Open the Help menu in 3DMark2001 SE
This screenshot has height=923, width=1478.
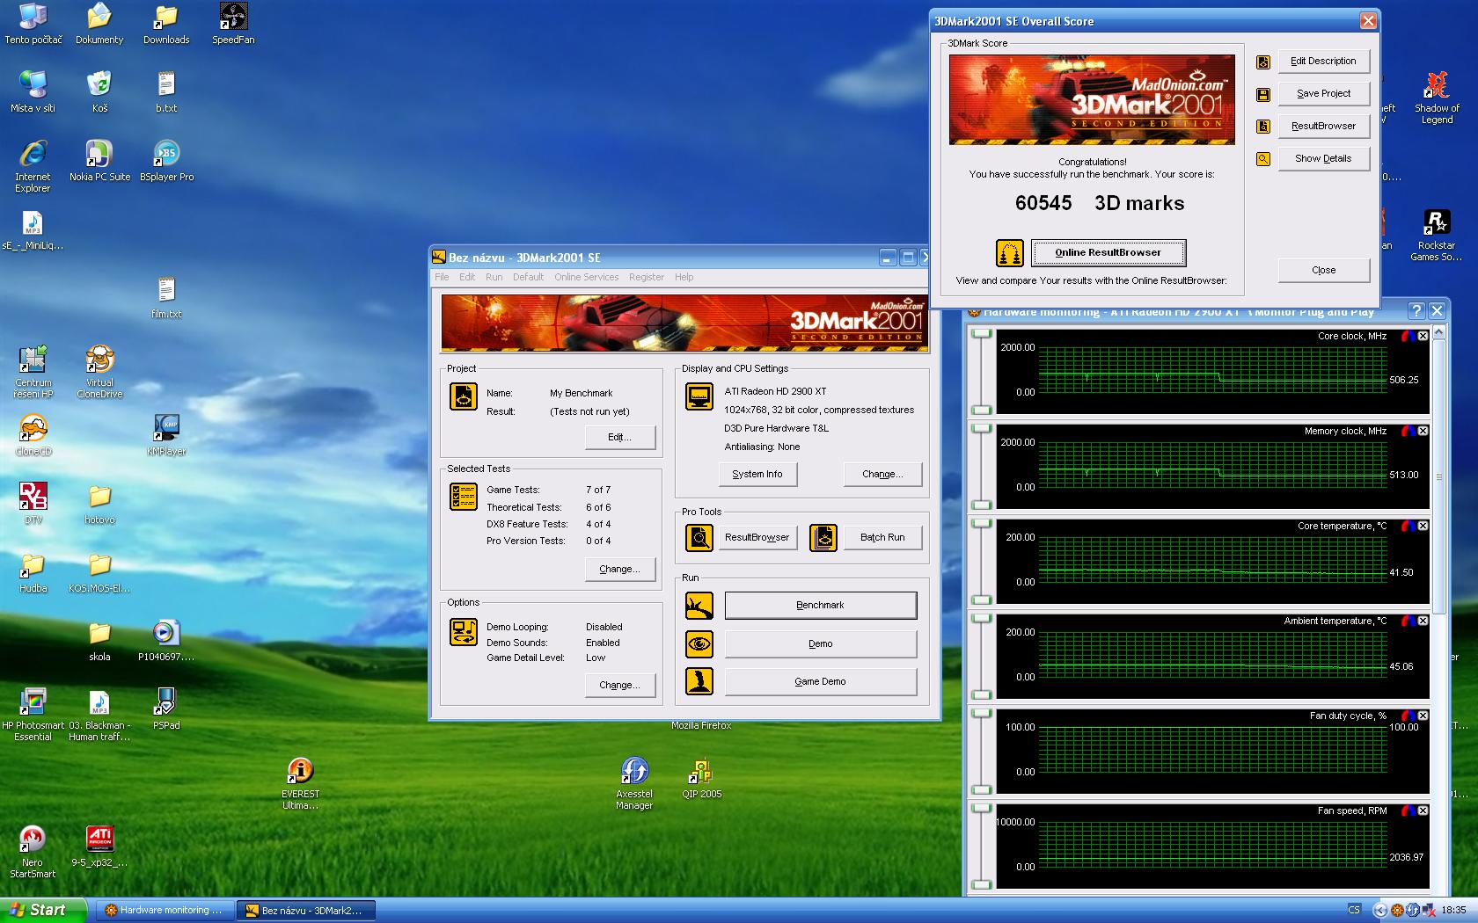[684, 277]
